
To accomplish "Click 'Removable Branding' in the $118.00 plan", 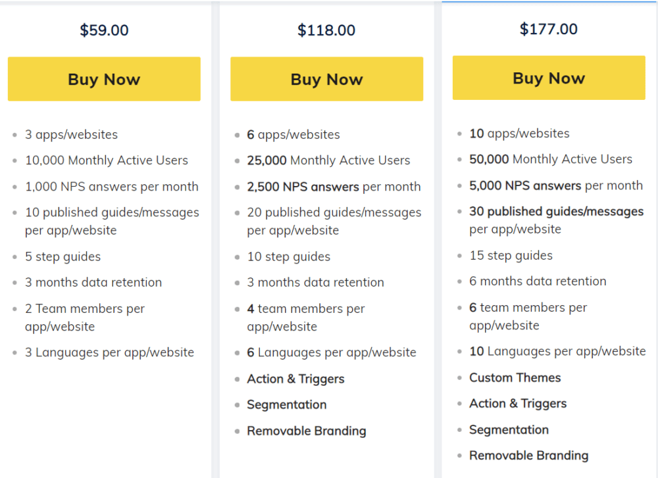I will 307,431.
